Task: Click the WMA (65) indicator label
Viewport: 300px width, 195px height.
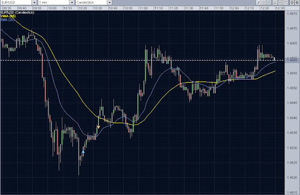Action: pyautogui.click(x=8, y=16)
